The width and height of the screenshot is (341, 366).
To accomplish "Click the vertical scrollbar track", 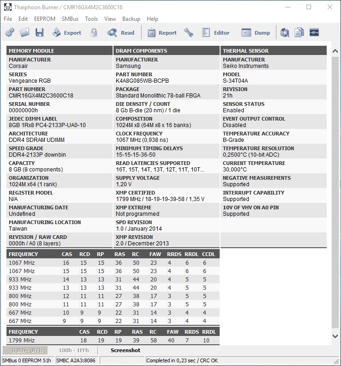I will click(335, 192).
